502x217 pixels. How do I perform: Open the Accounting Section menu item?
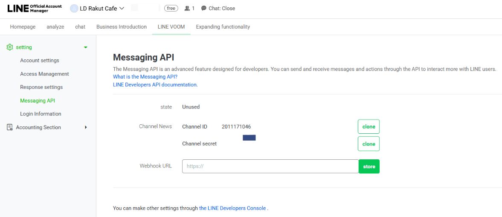click(x=38, y=127)
